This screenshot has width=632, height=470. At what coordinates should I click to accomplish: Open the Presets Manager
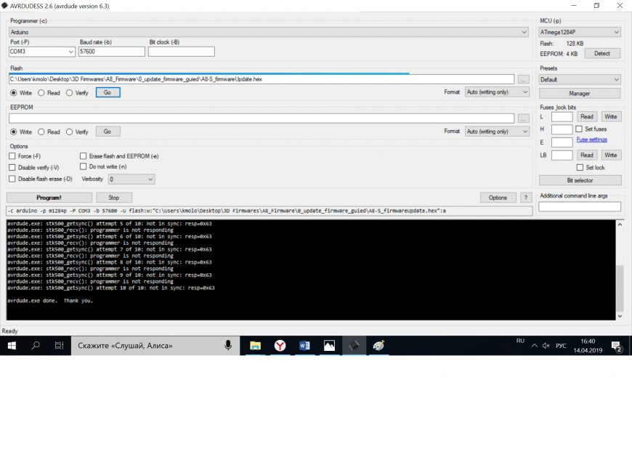(x=580, y=93)
